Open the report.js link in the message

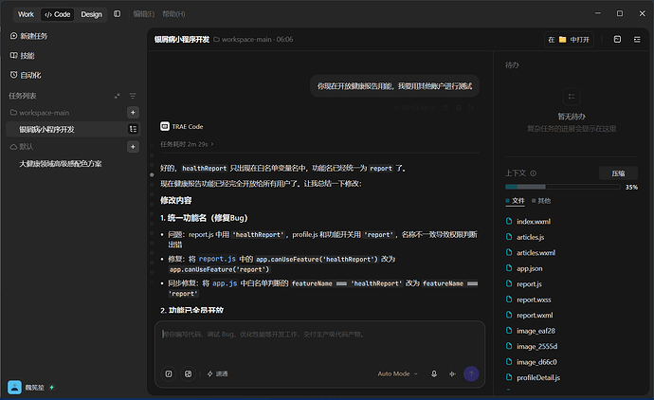coord(217,259)
